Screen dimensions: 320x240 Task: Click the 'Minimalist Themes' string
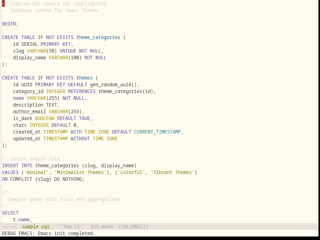coord(80,172)
